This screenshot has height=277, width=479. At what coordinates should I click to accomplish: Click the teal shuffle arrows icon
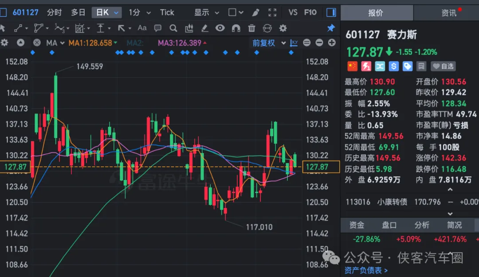pos(380,66)
